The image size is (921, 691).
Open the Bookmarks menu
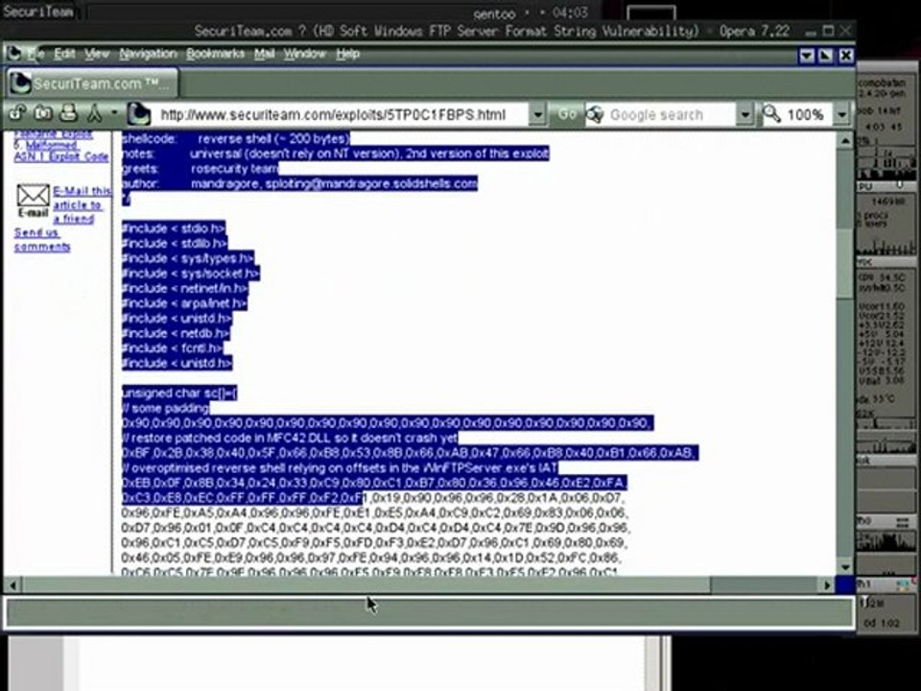[215, 54]
